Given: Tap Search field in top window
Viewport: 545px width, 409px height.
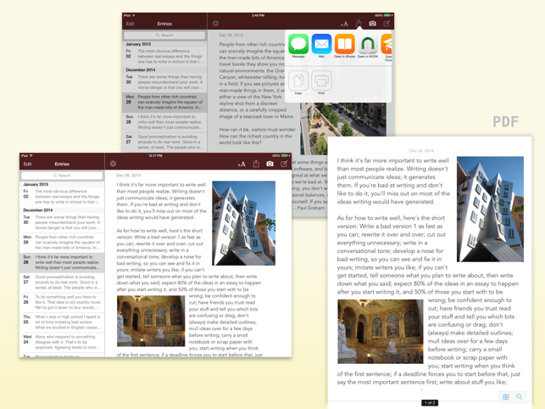Looking at the screenshot, I should coord(164,35).
